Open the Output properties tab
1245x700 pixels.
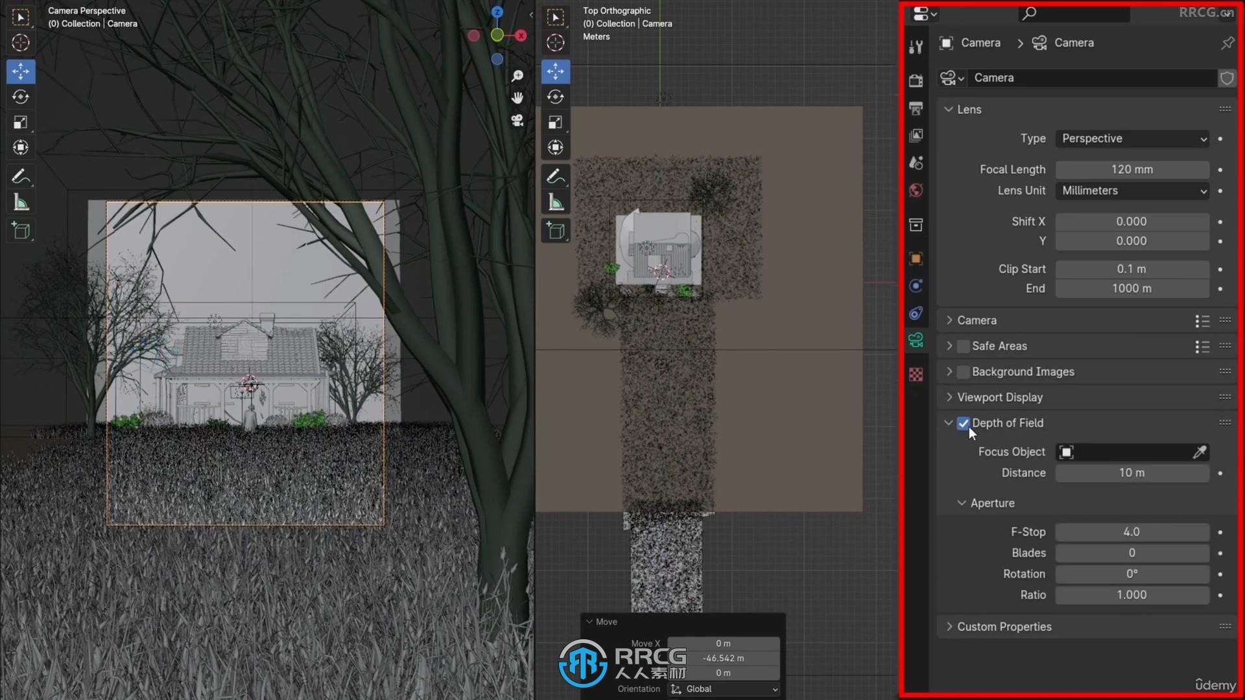(x=916, y=108)
